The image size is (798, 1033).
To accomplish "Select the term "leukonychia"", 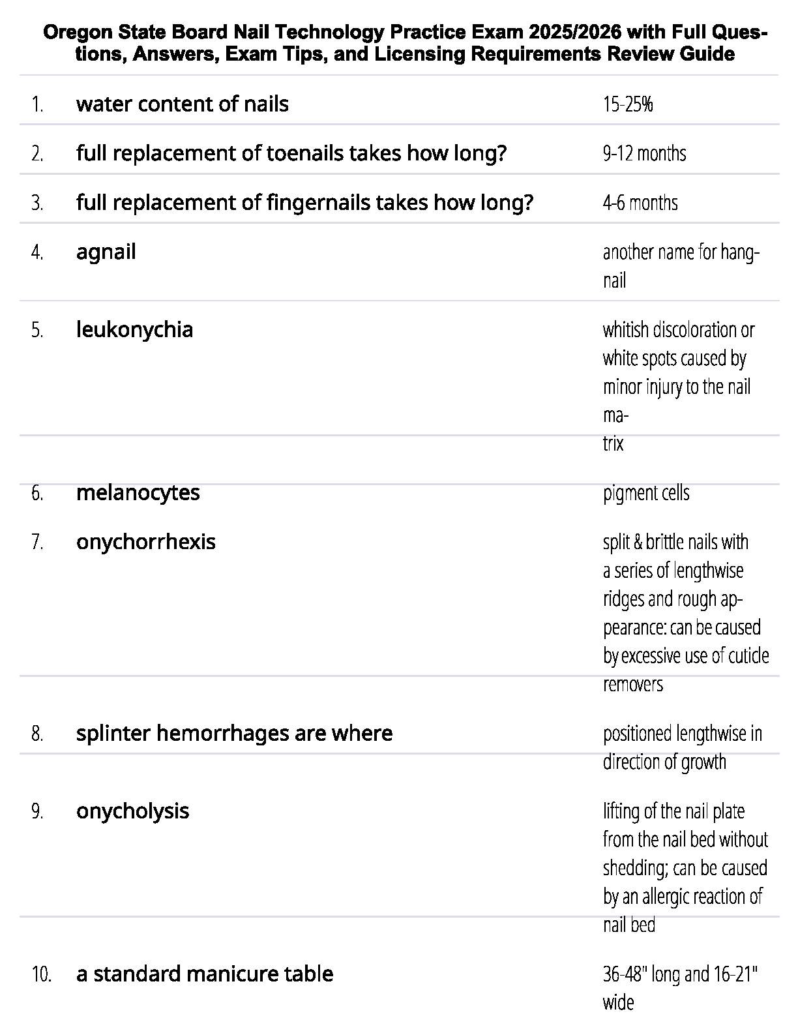I will coord(134,330).
